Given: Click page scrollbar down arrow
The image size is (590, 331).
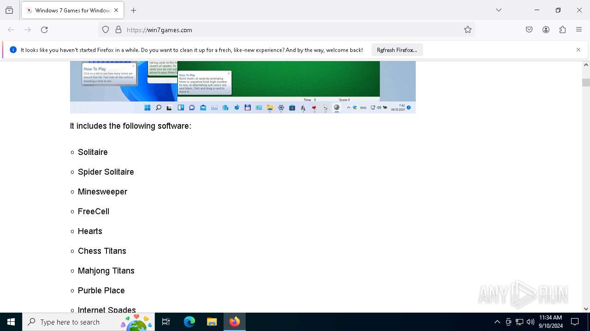Looking at the screenshot, I should [x=586, y=309].
